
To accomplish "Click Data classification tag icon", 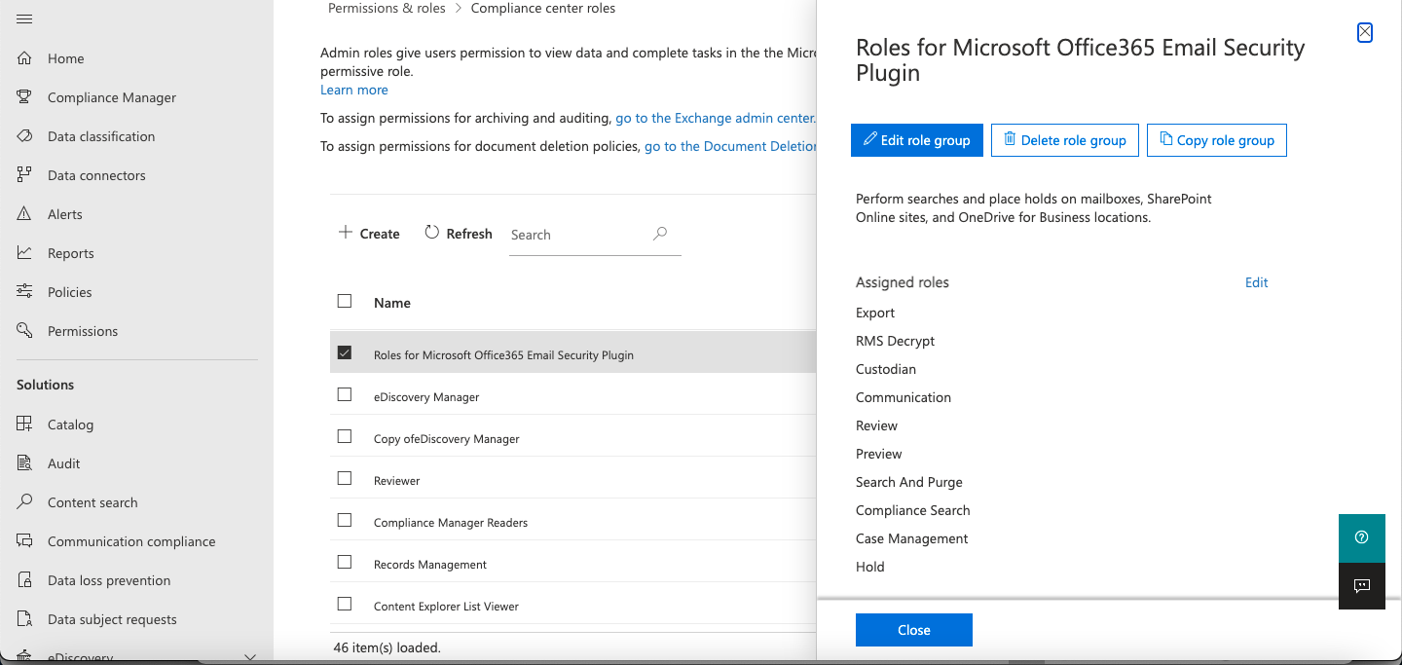I will coord(25,136).
